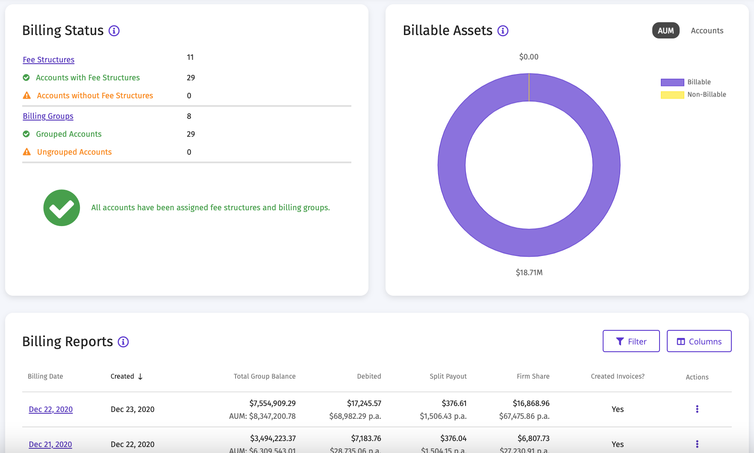Sort by the Split Payout column header
754x453 pixels.
(448, 377)
